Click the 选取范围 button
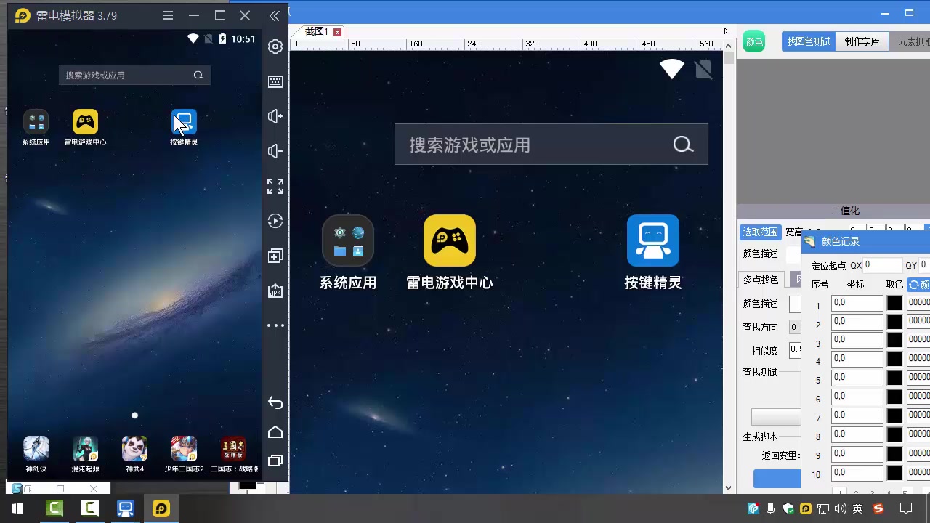The height and width of the screenshot is (523, 930). (760, 232)
